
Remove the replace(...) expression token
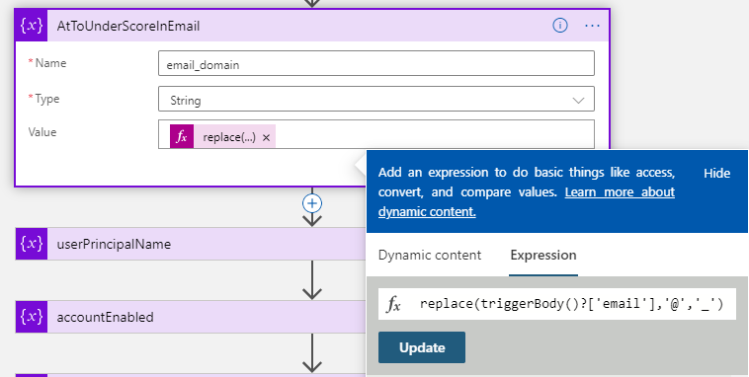(267, 137)
